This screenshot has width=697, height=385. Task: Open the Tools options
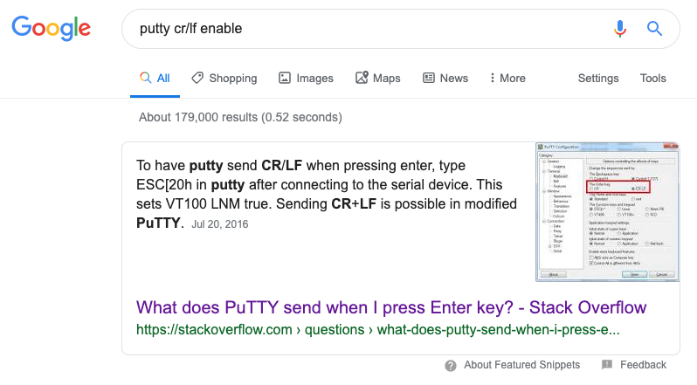pyautogui.click(x=652, y=78)
